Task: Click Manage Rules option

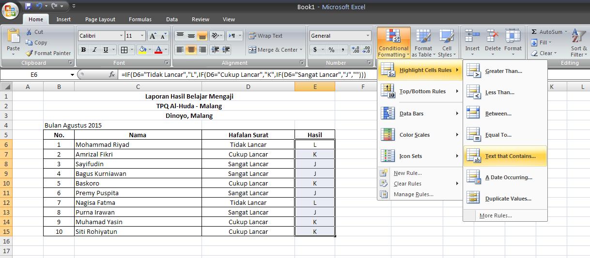Action: (419, 194)
